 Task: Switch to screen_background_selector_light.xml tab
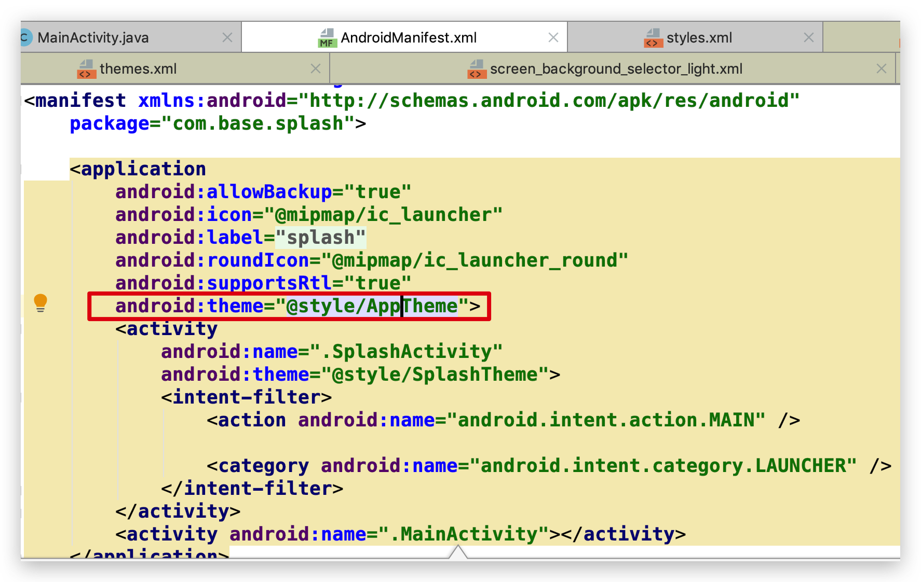[613, 68]
